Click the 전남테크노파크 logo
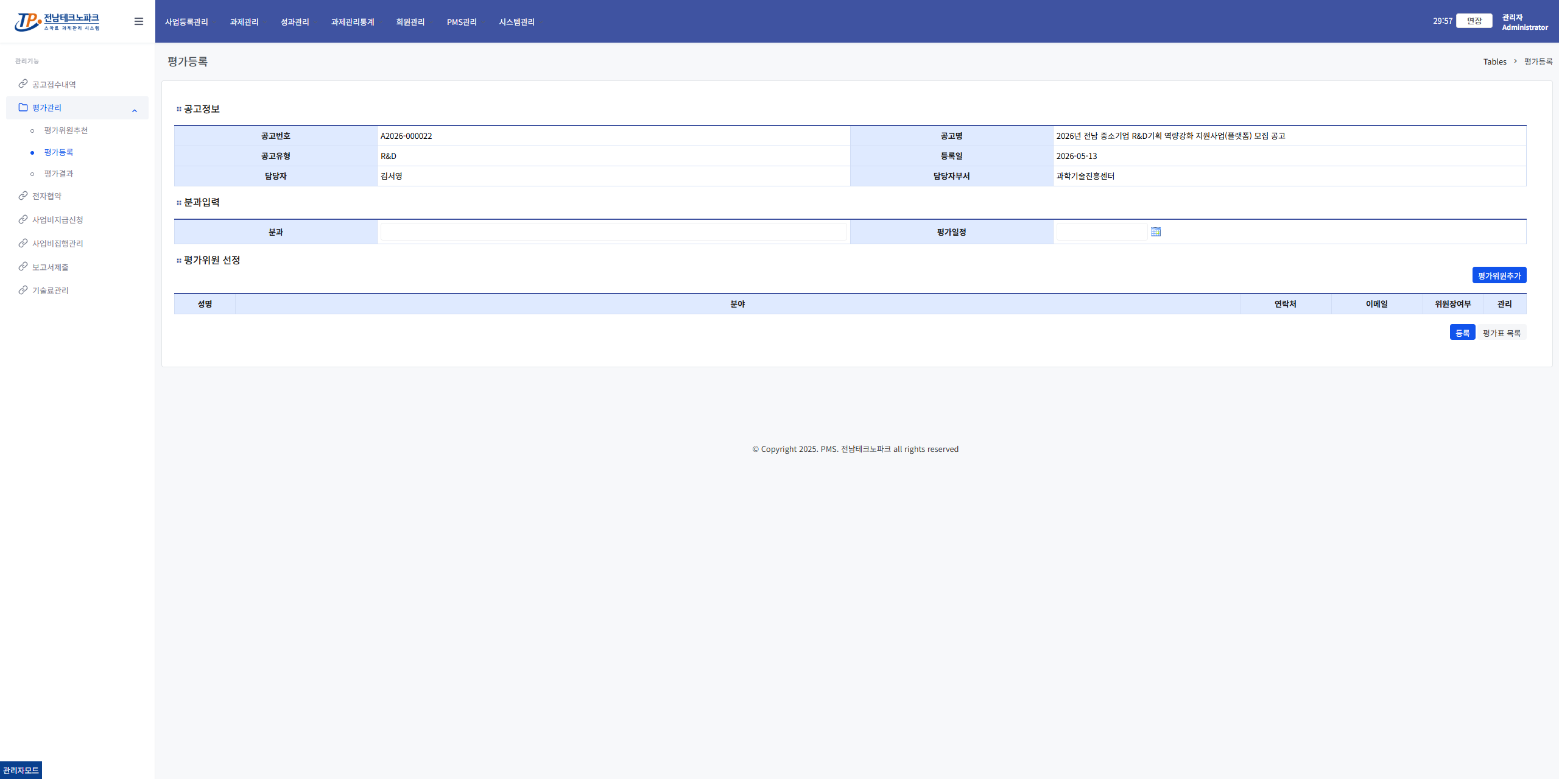Screen dimensions: 1559x779 pyautogui.click(x=57, y=22)
